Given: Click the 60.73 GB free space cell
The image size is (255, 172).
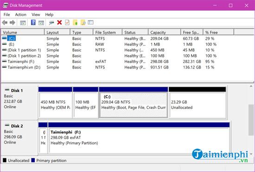Looking at the screenshot, I should click(x=191, y=38).
